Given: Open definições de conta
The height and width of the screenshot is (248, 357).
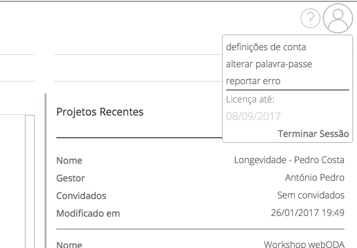Looking at the screenshot, I should click(x=266, y=47).
